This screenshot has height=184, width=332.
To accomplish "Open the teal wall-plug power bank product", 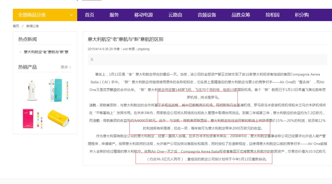I will point(56,90).
